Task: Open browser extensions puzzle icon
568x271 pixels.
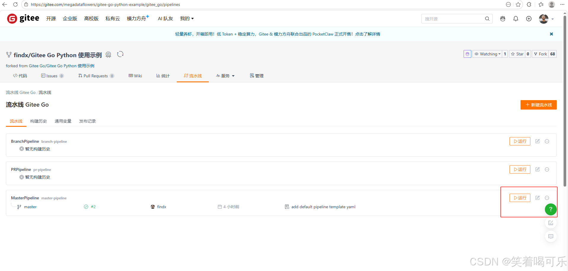Action: (529, 4)
